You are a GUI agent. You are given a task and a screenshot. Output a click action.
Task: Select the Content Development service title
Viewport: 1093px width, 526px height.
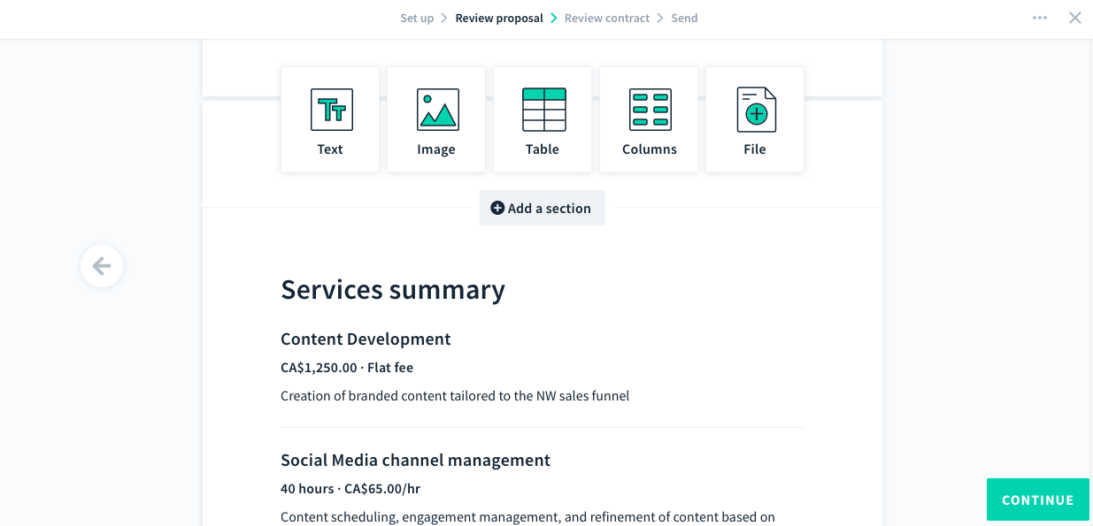(366, 339)
